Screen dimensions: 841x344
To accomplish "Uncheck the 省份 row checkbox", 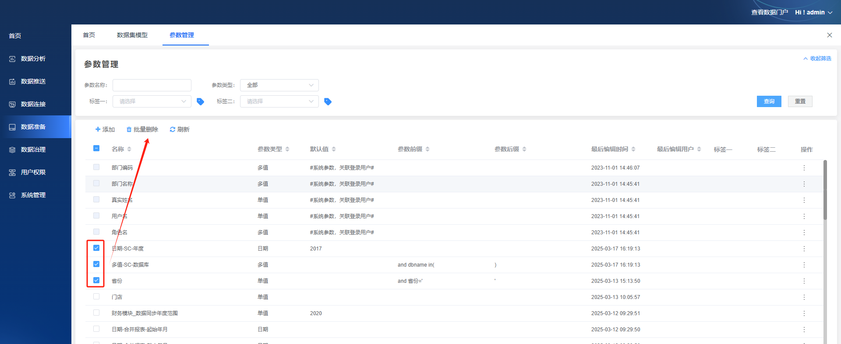I will coord(96,280).
